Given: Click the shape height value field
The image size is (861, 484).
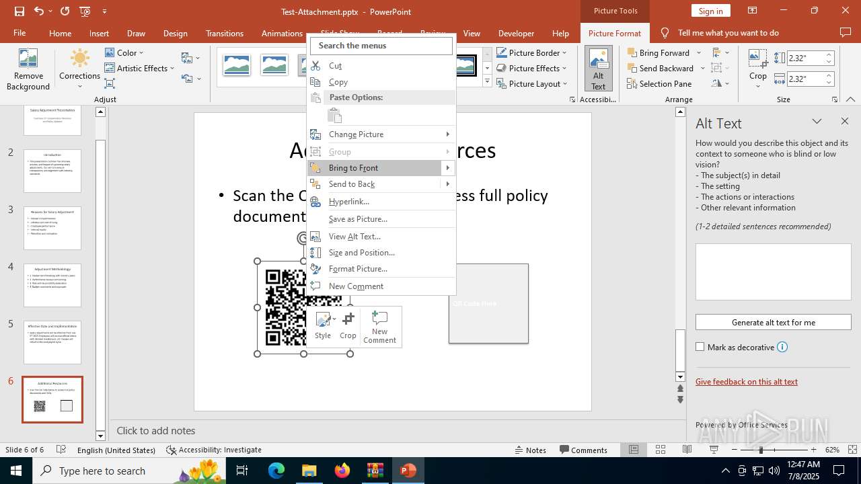Looking at the screenshot, I should pyautogui.click(x=804, y=58).
